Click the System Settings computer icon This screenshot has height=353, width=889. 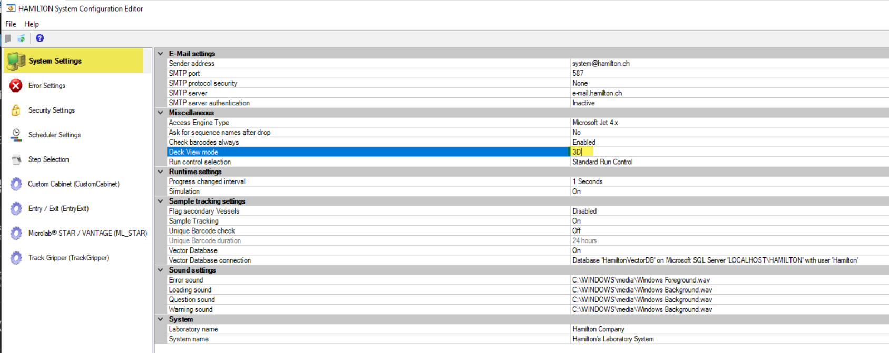[16, 61]
